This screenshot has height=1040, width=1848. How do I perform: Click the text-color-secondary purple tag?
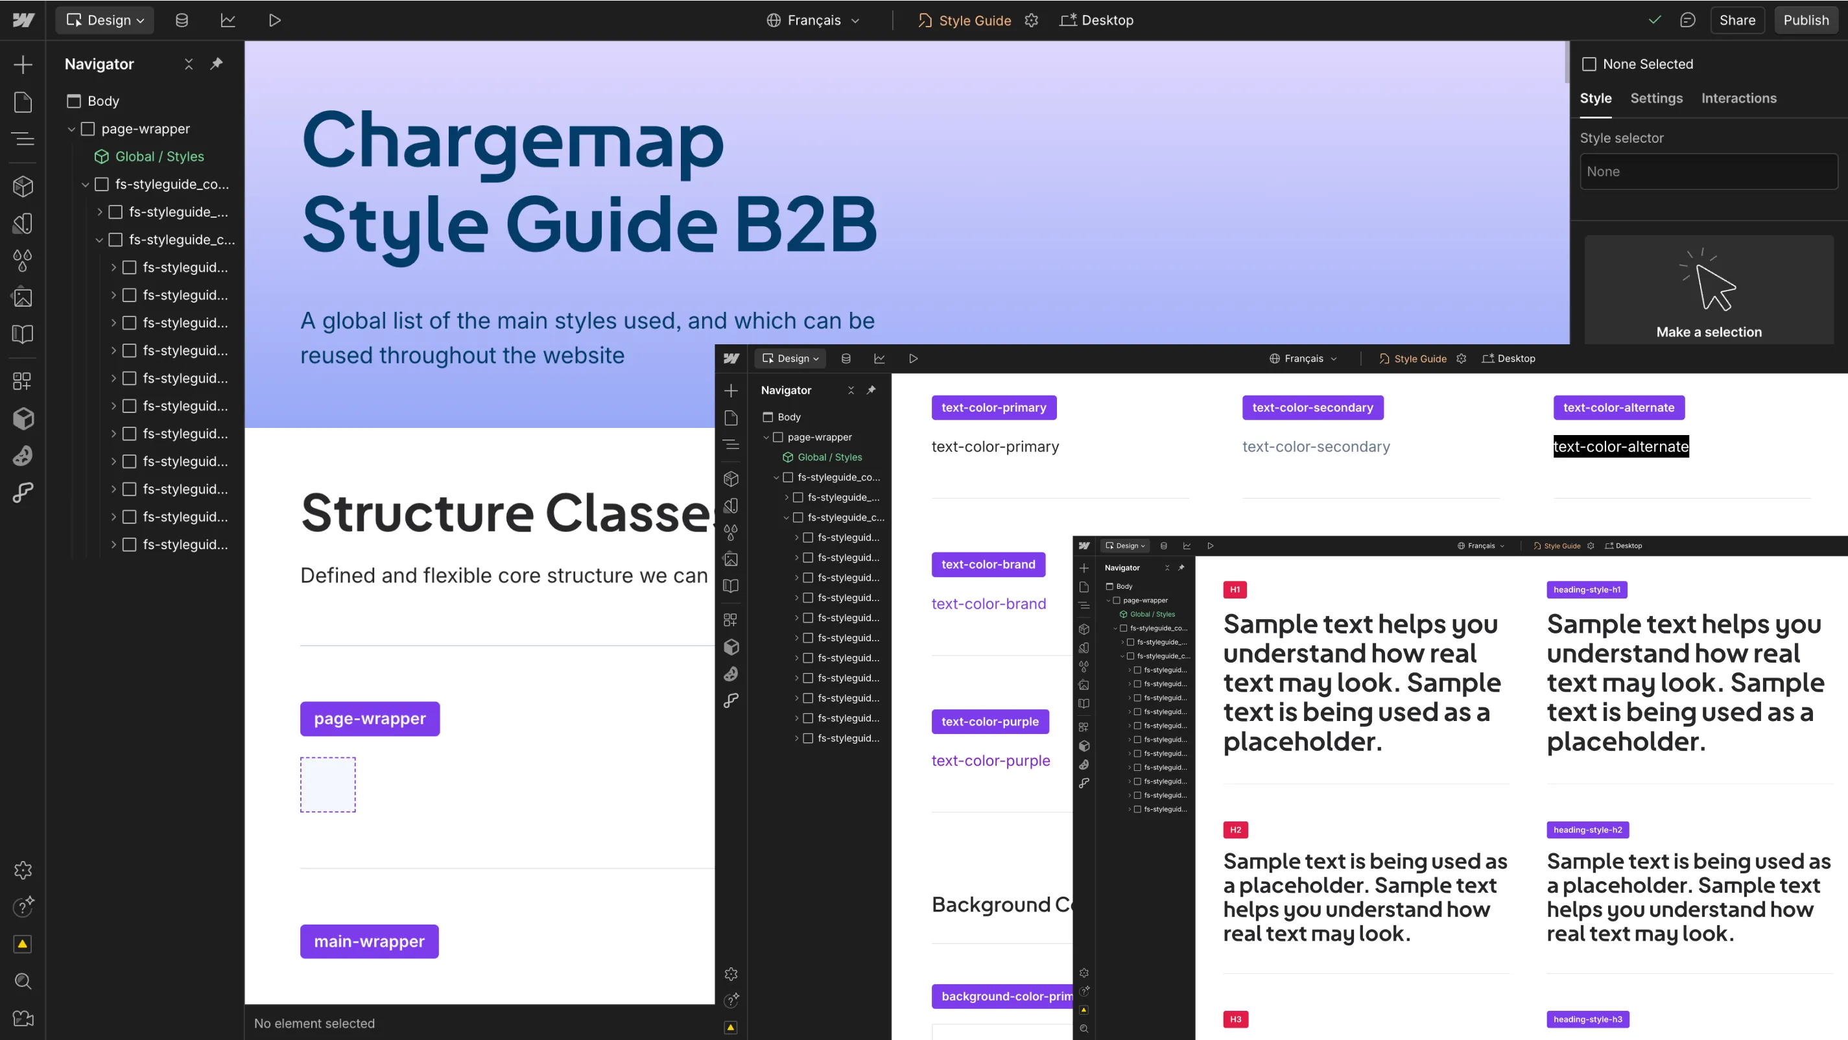[x=1313, y=407]
